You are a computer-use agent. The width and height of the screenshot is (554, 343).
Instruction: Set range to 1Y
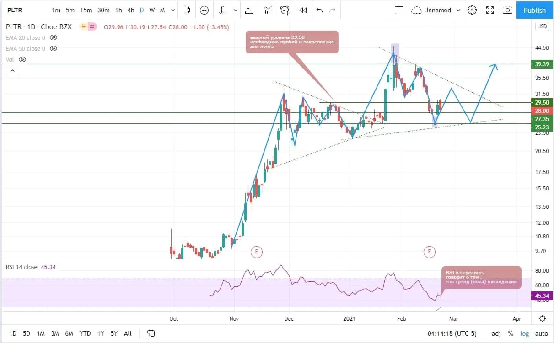click(101, 333)
